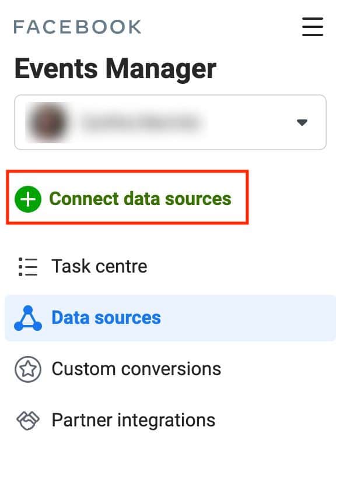Open the hamburger navigation menu
343x480 pixels.
(x=313, y=27)
